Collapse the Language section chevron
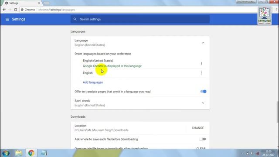This screenshot has width=279, height=157. (x=203, y=43)
